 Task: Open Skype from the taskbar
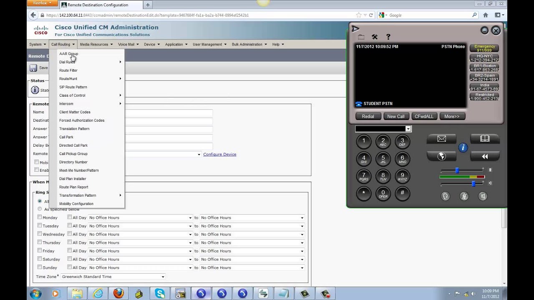[160, 293]
